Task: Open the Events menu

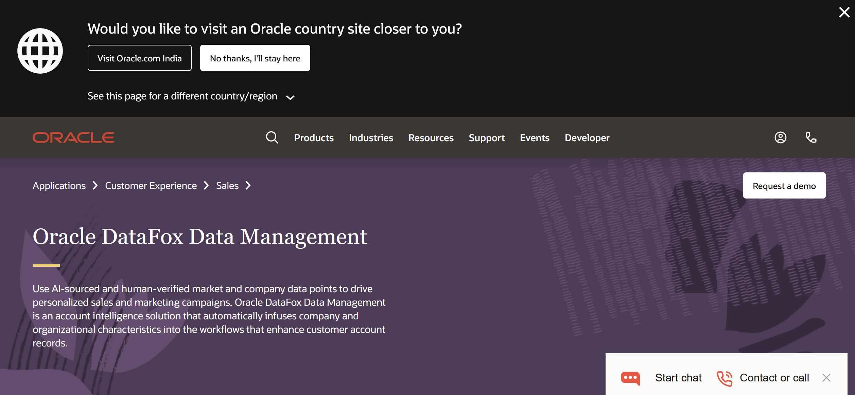Action: (x=535, y=138)
